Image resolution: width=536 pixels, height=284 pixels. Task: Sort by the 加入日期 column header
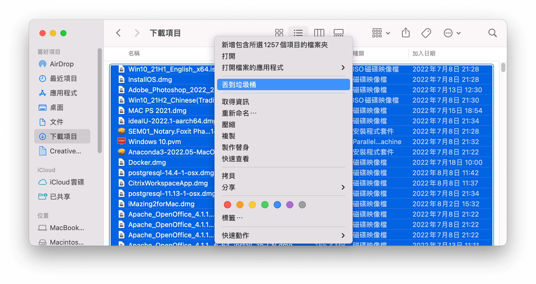(424, 53)
